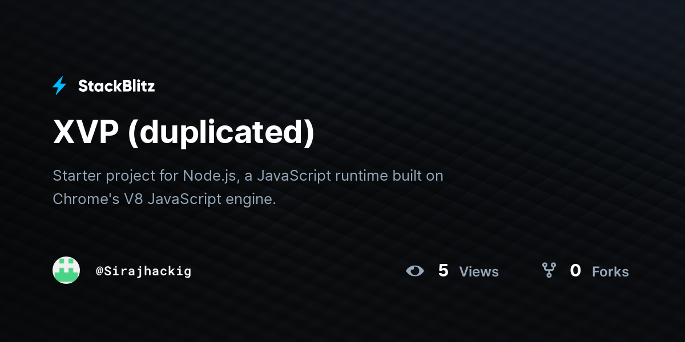Click the word JavaScript in first description line

(293, 176)
